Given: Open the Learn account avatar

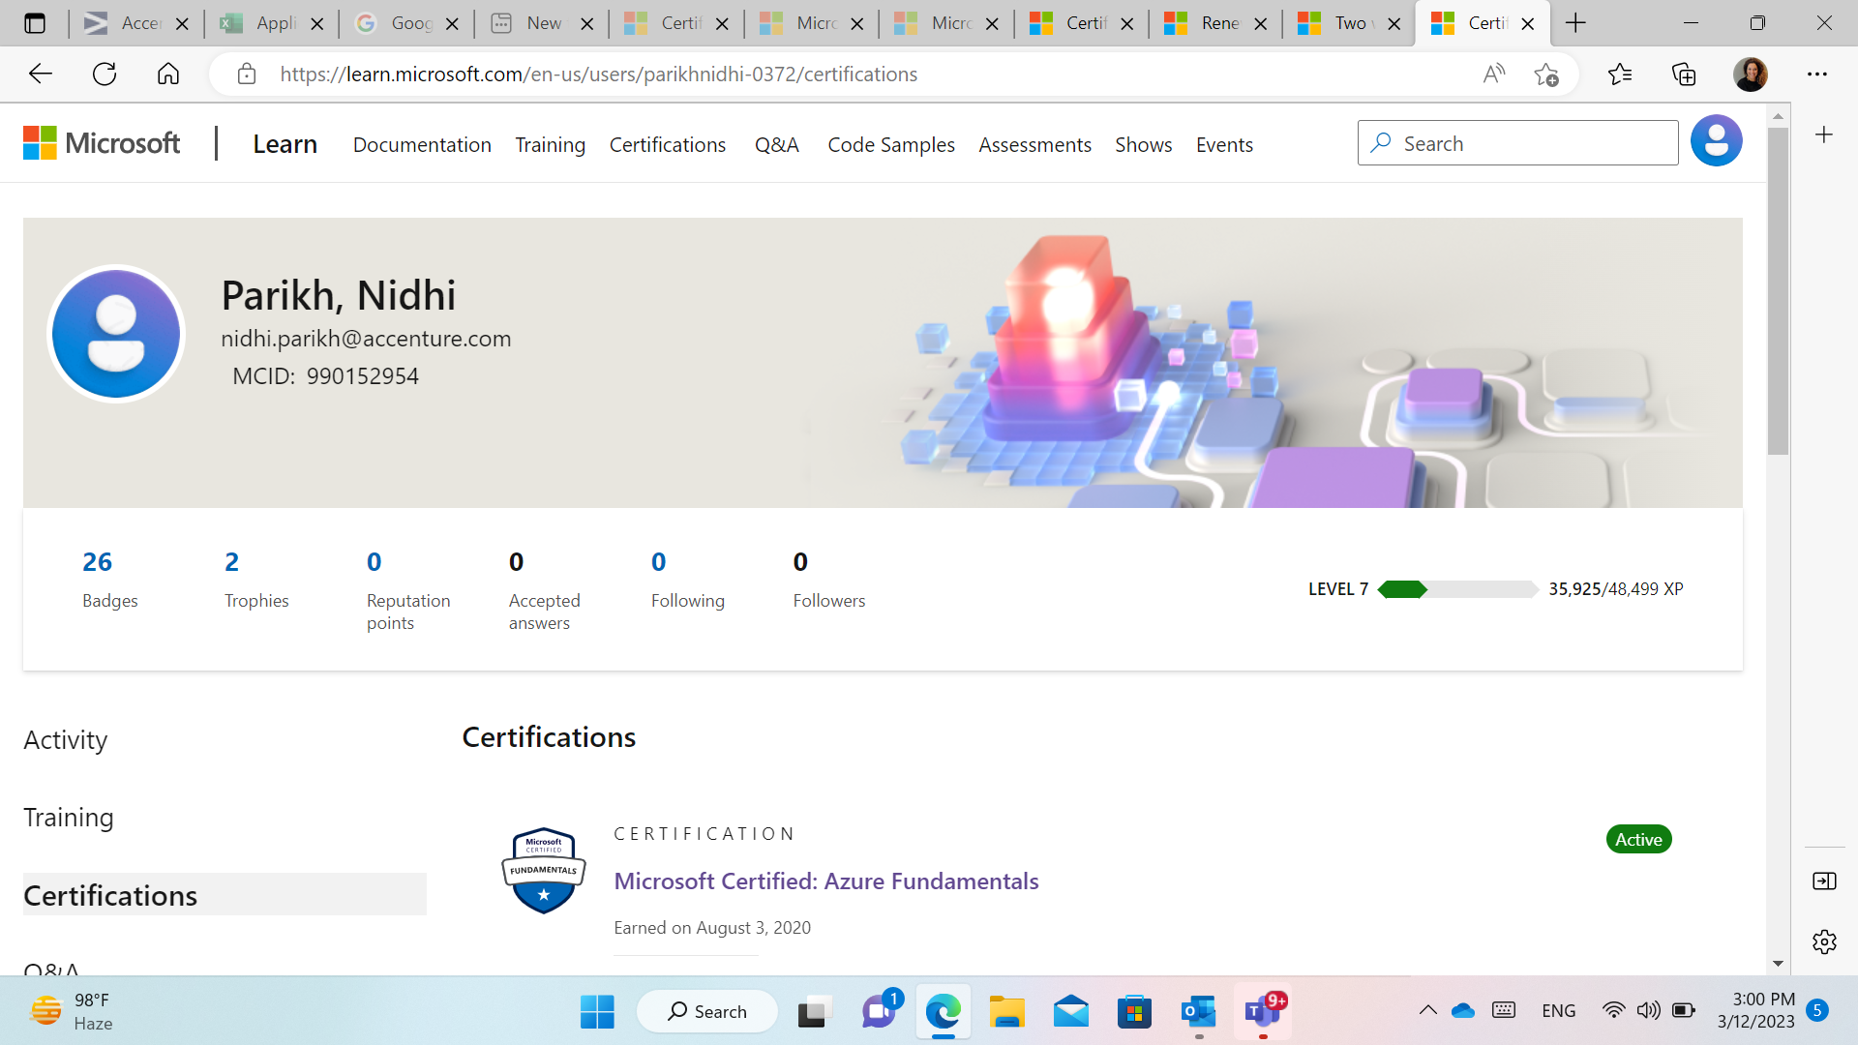Looking at the screenshot, I should click(x=1717, y=141).
